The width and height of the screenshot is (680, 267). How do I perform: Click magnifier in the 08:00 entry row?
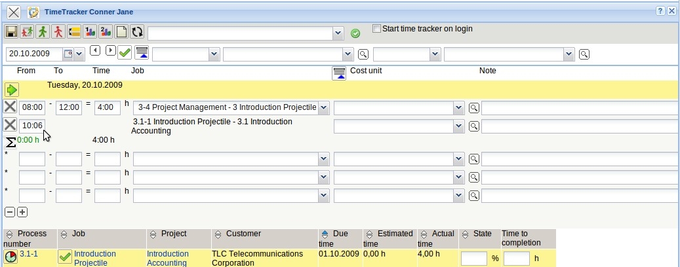[474, 108]
